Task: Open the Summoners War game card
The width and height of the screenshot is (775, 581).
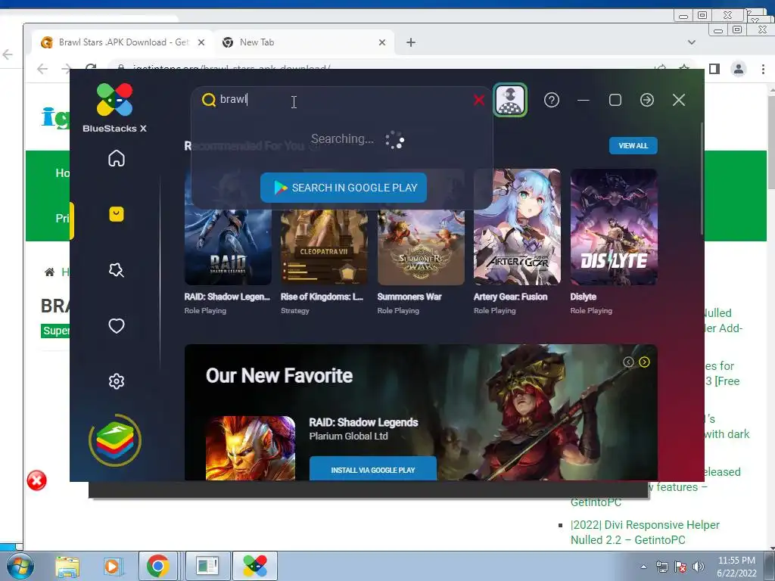Action: pyautogui.click(x=421, y=243)
